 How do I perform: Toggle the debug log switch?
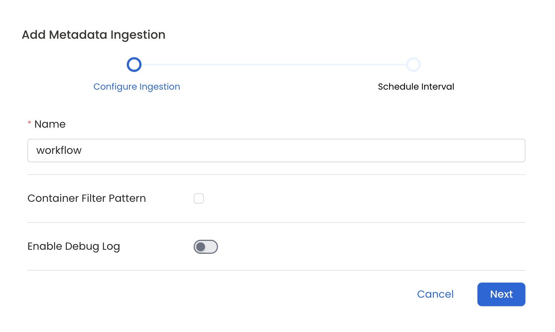pos(206,246)
